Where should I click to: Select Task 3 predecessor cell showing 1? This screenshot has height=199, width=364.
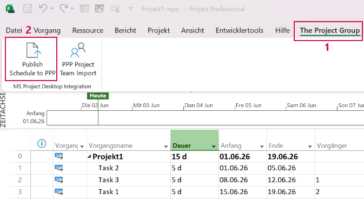[340, 180]
